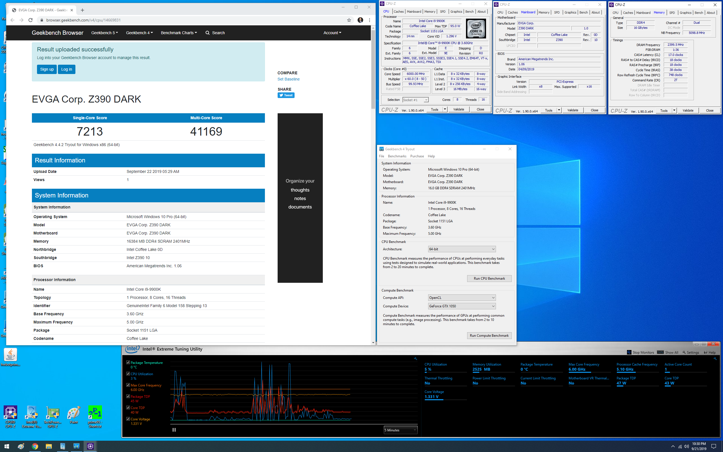Open wrench settings for XTU monitor panel
Screen dimensions: 723x452
pyautogui.click(x=715, y=358)
